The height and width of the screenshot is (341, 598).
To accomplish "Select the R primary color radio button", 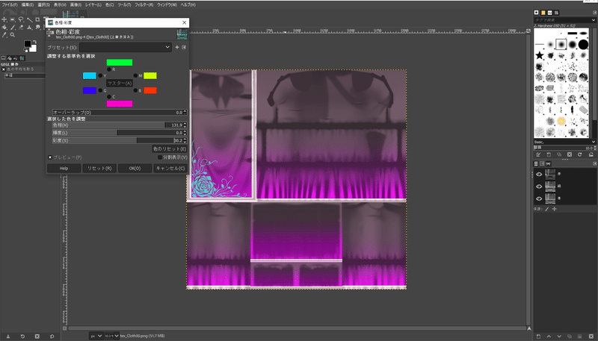I will click(109, 69).
